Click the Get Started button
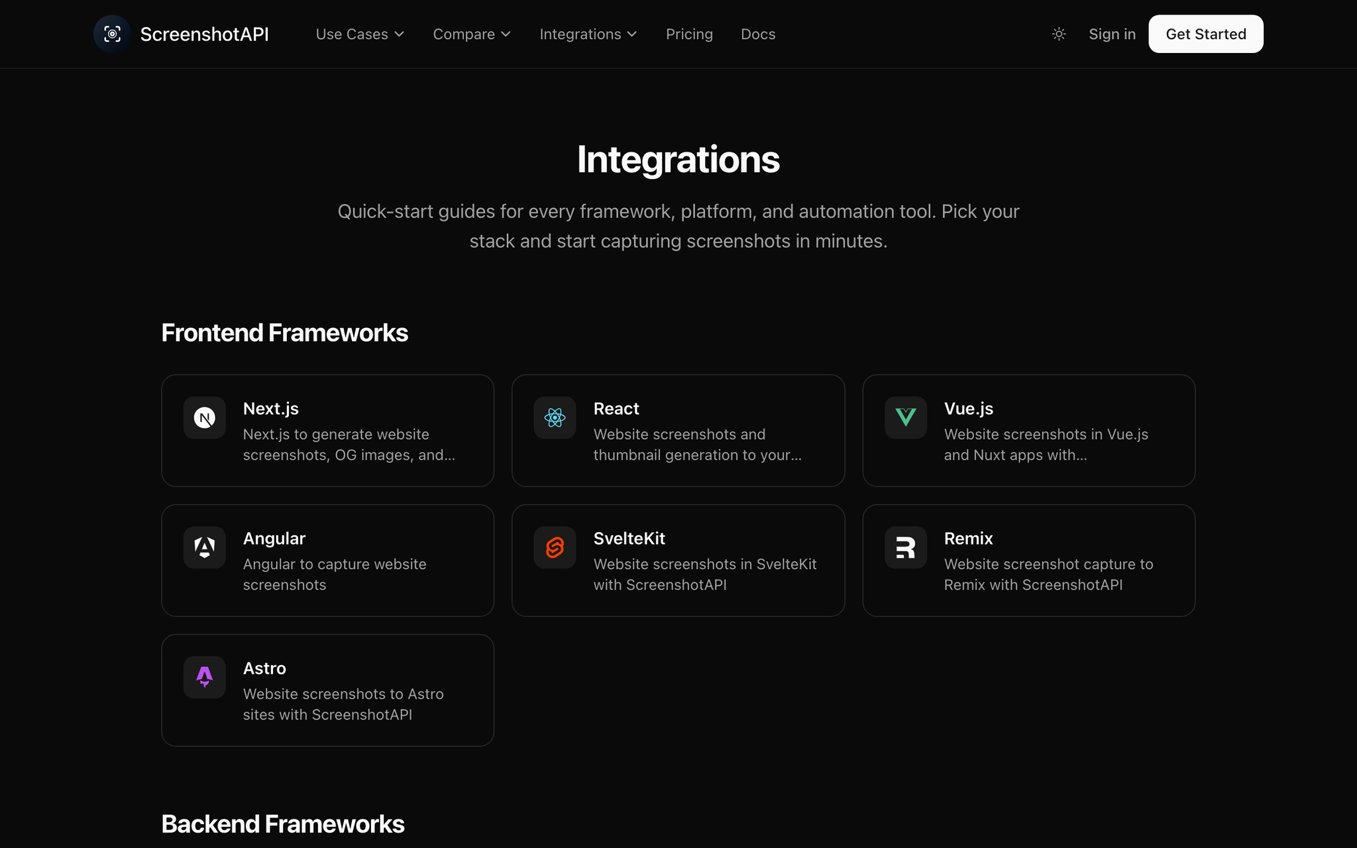Image resolution: width=1357 pixels, height=848 pixels. coord(1206,34)
